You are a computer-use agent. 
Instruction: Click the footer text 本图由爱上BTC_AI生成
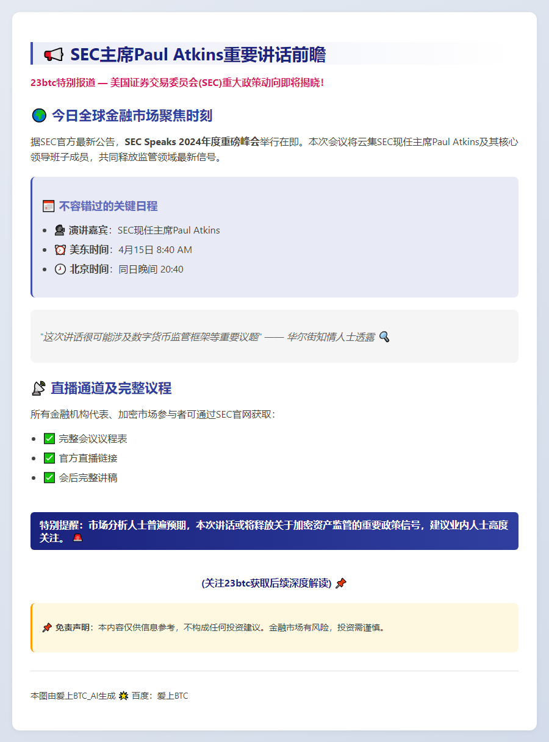click(73, 696)
